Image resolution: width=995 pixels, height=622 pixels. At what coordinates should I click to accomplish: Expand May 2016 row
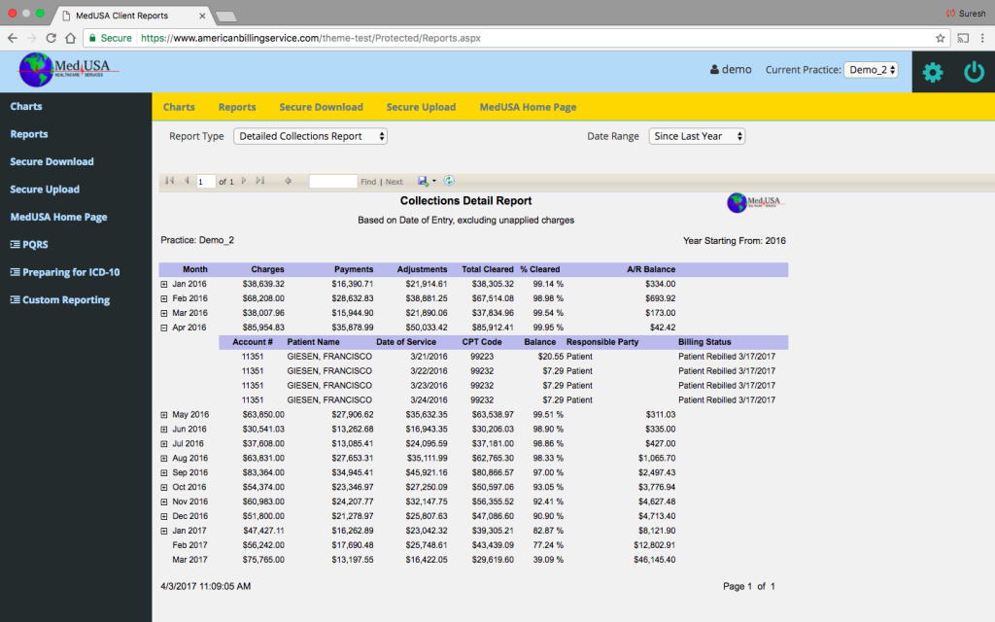pos(163,415)
